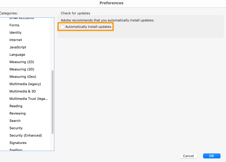226x162 pixels.
Task: Select Search category
Action: point(15,121)
